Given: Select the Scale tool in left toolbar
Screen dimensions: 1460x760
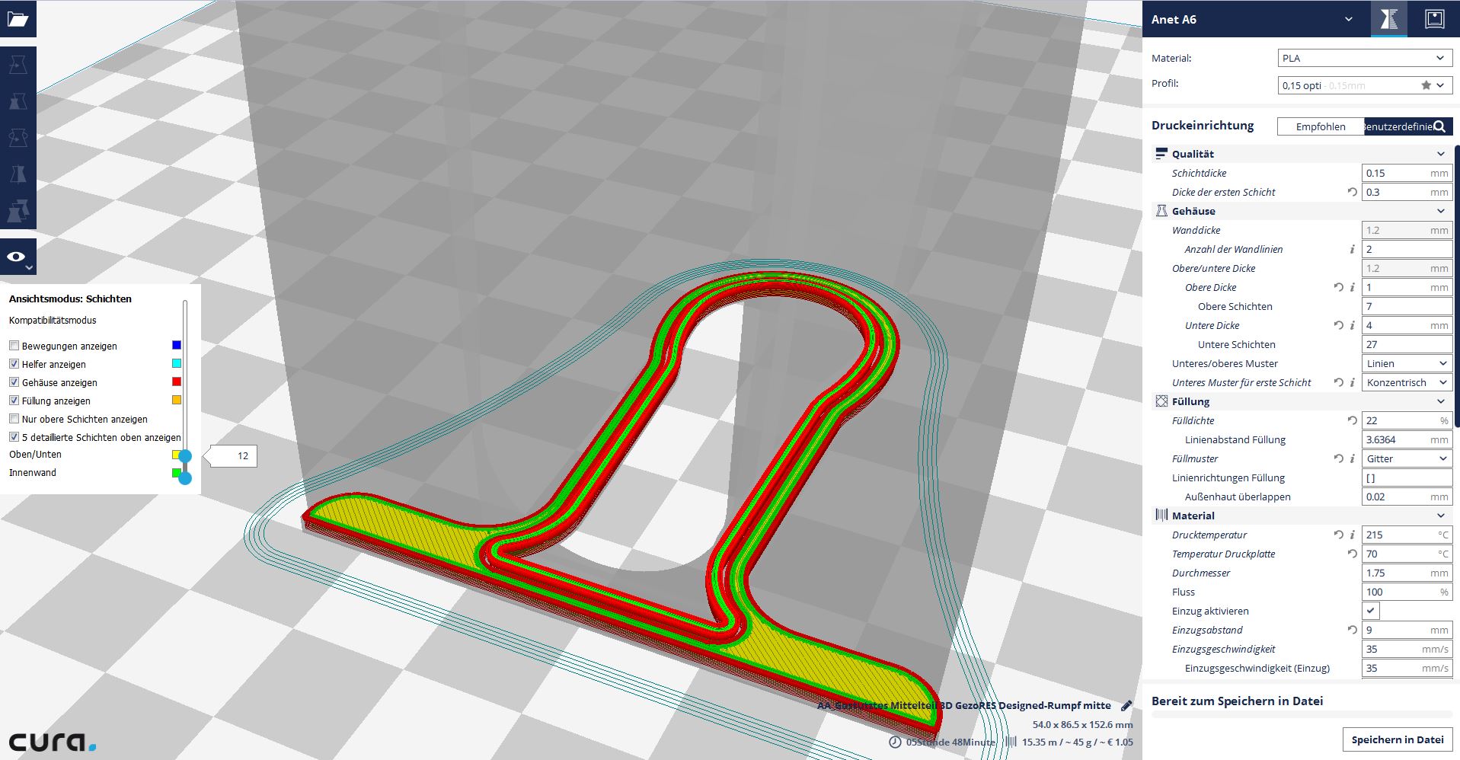Looking at the screenshot, I should [x=18, y=101].
